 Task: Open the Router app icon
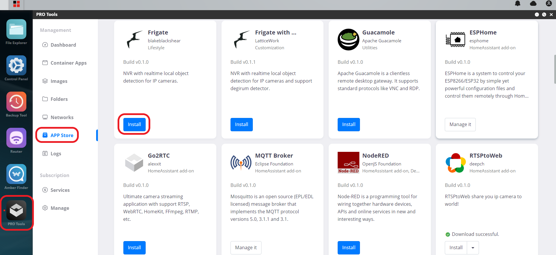click(16, 138)
